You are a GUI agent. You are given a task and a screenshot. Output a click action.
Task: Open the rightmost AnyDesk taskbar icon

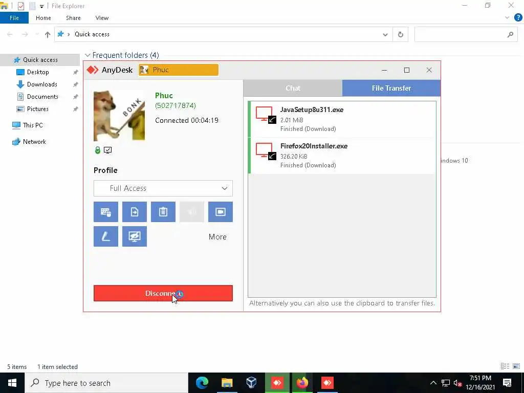[327, 383]
